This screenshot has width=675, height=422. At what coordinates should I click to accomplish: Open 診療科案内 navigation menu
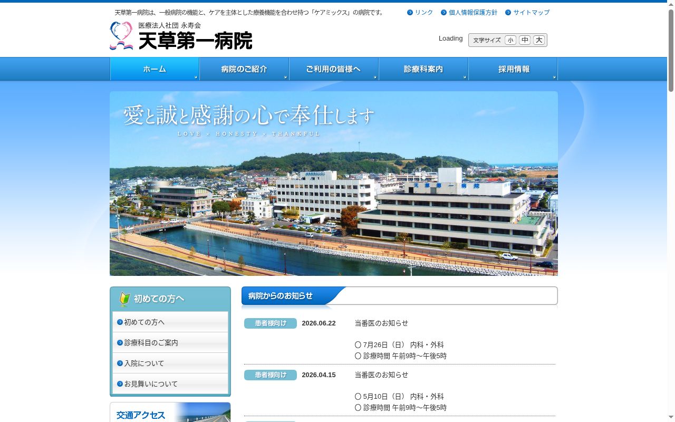[x=423, y=69]
